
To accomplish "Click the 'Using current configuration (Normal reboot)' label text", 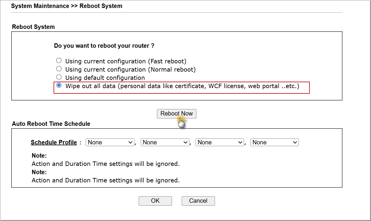I will pos(130,70).
